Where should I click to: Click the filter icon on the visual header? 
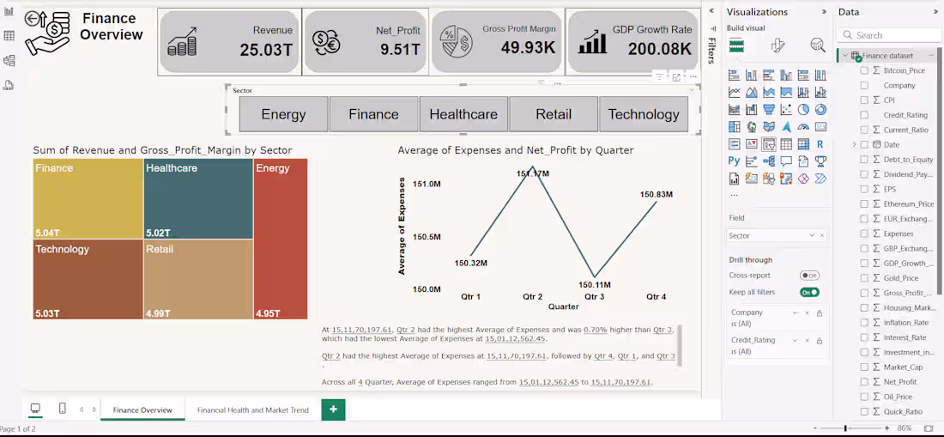(660, 77)
